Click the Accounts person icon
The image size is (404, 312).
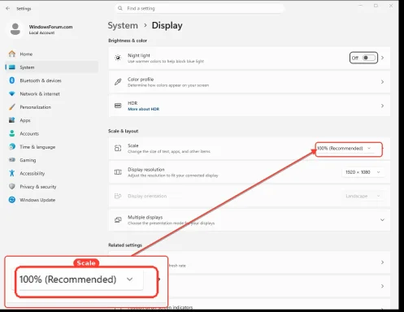click(x=12, y=133)
